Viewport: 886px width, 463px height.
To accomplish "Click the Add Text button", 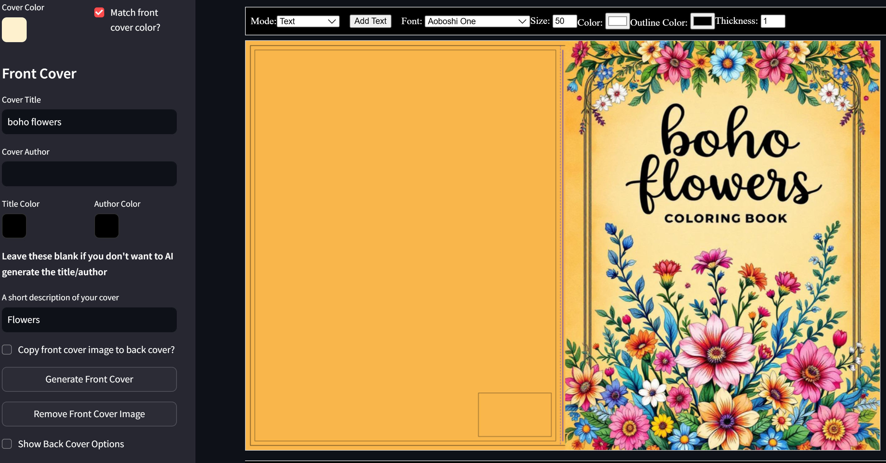I will pos(370,21).
